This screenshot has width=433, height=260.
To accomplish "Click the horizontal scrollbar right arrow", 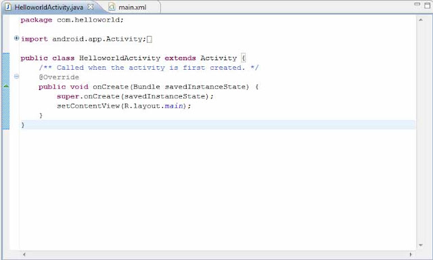I will pyautogui.click(x=411, y=255).
